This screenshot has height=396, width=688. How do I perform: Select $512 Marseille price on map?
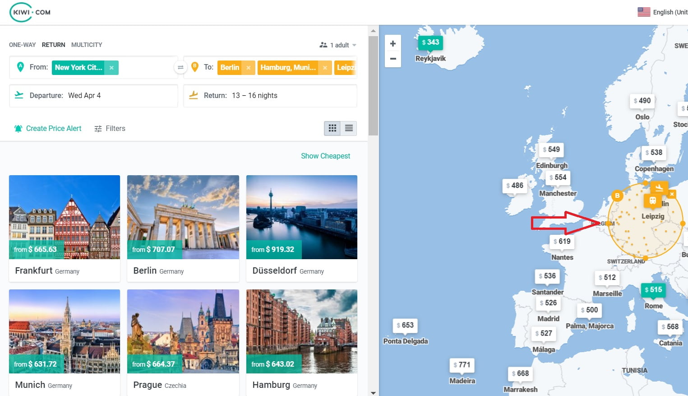pos(607,278)
